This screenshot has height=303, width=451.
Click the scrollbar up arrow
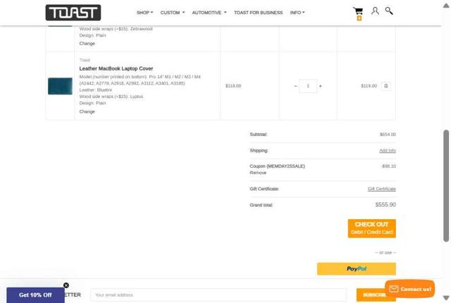coord(446,6)
